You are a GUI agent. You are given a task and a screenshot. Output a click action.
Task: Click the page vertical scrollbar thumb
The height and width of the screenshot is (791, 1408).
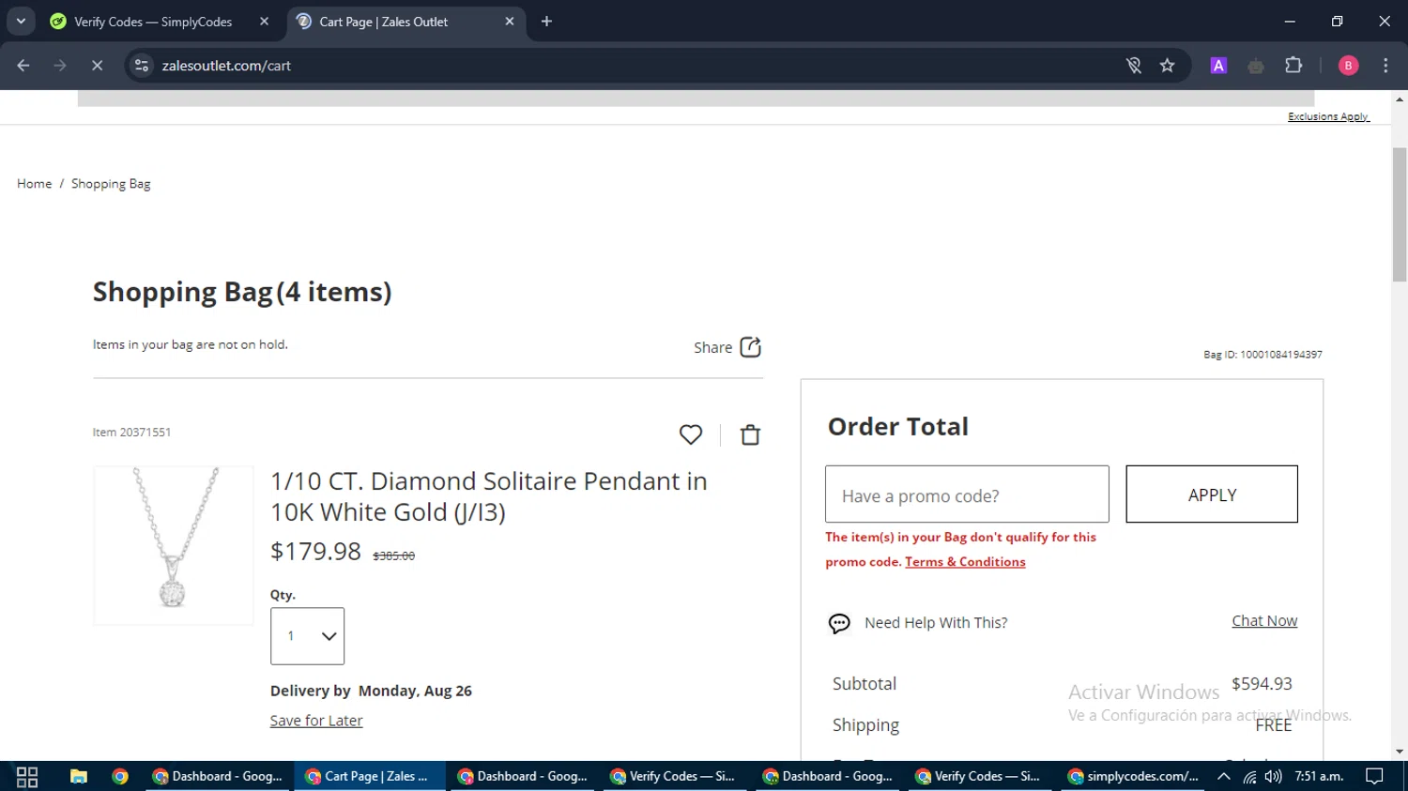coord(1400,214)
